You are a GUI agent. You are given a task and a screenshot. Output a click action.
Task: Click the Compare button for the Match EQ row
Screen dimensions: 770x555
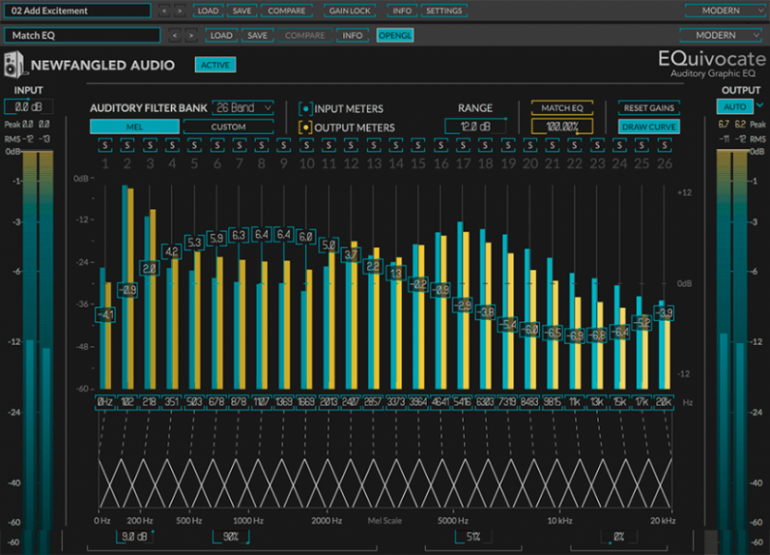305,35
